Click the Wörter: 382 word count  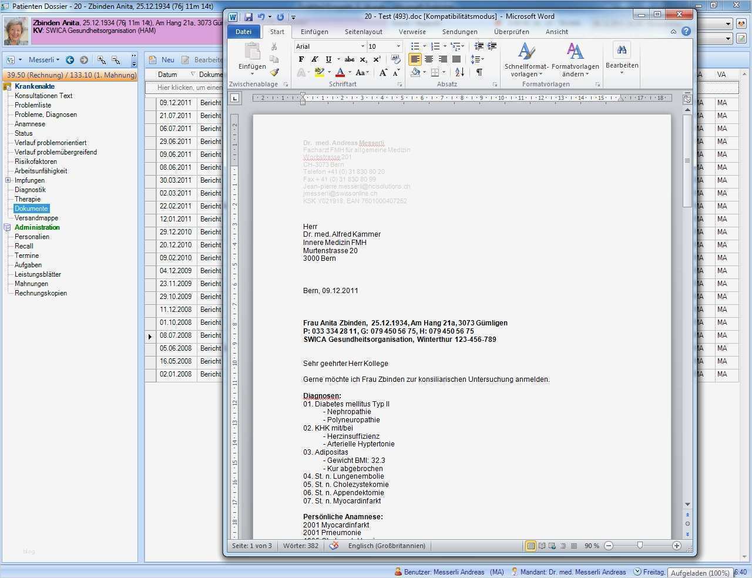[301, 546]
